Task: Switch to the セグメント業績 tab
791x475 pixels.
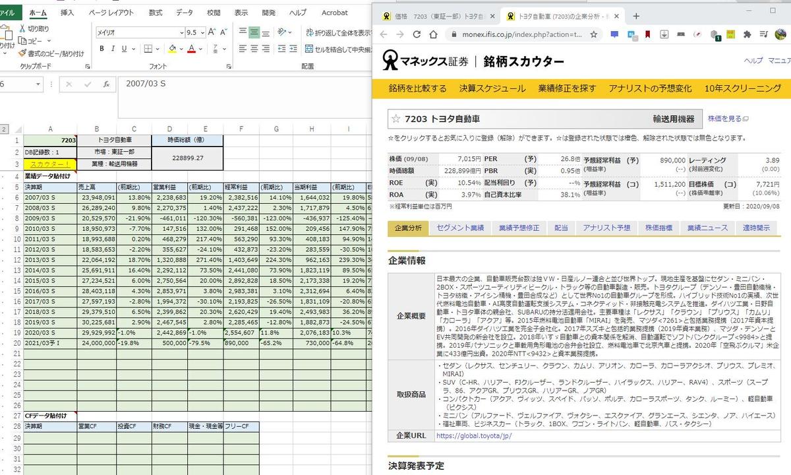Action: (x=460, y=228)
